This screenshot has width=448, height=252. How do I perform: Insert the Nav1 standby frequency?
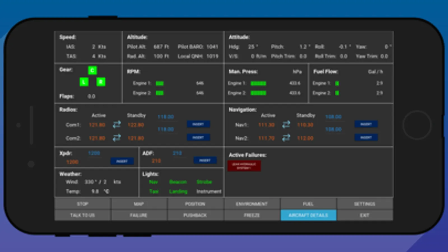click(x=366, y=124)
